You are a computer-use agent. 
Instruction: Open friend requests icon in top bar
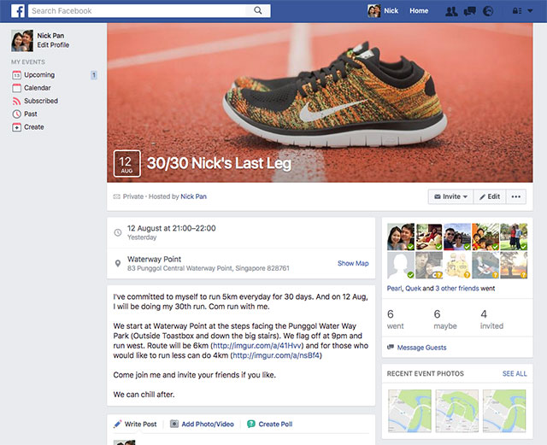(x=451, y=11)
